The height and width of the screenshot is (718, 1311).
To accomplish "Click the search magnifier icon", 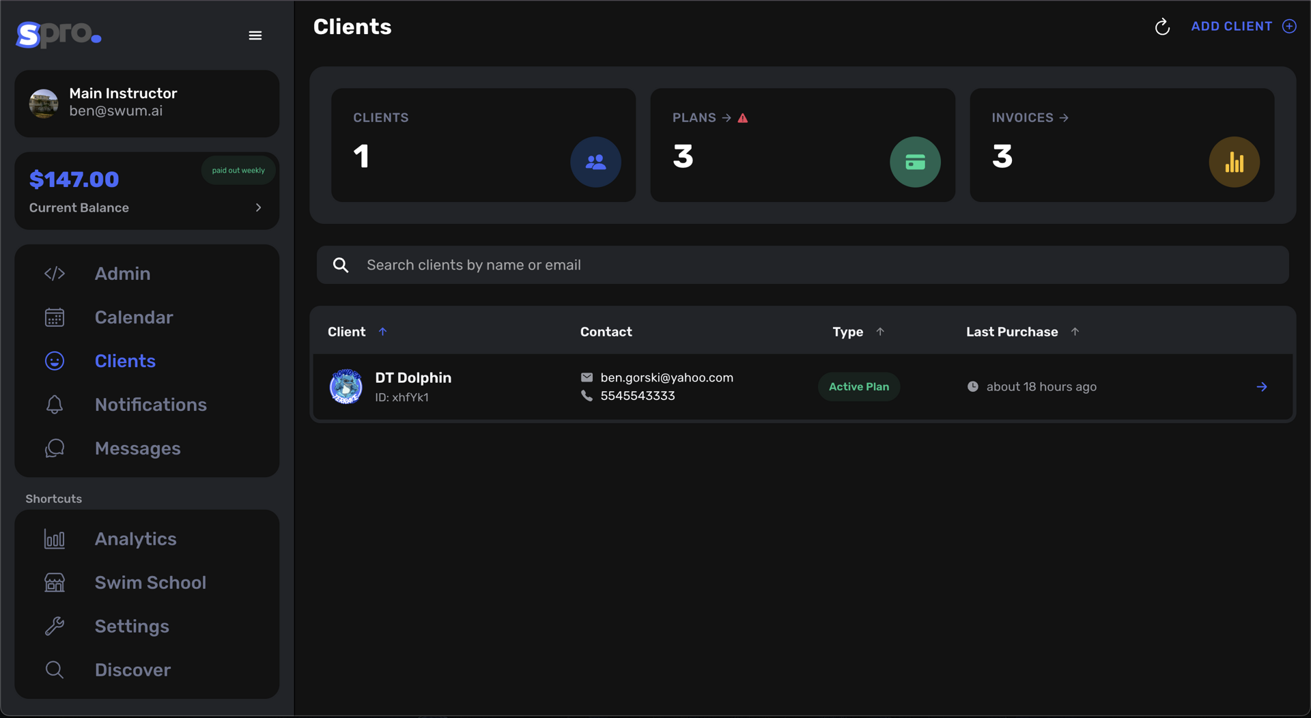I will tap(341, 265).
